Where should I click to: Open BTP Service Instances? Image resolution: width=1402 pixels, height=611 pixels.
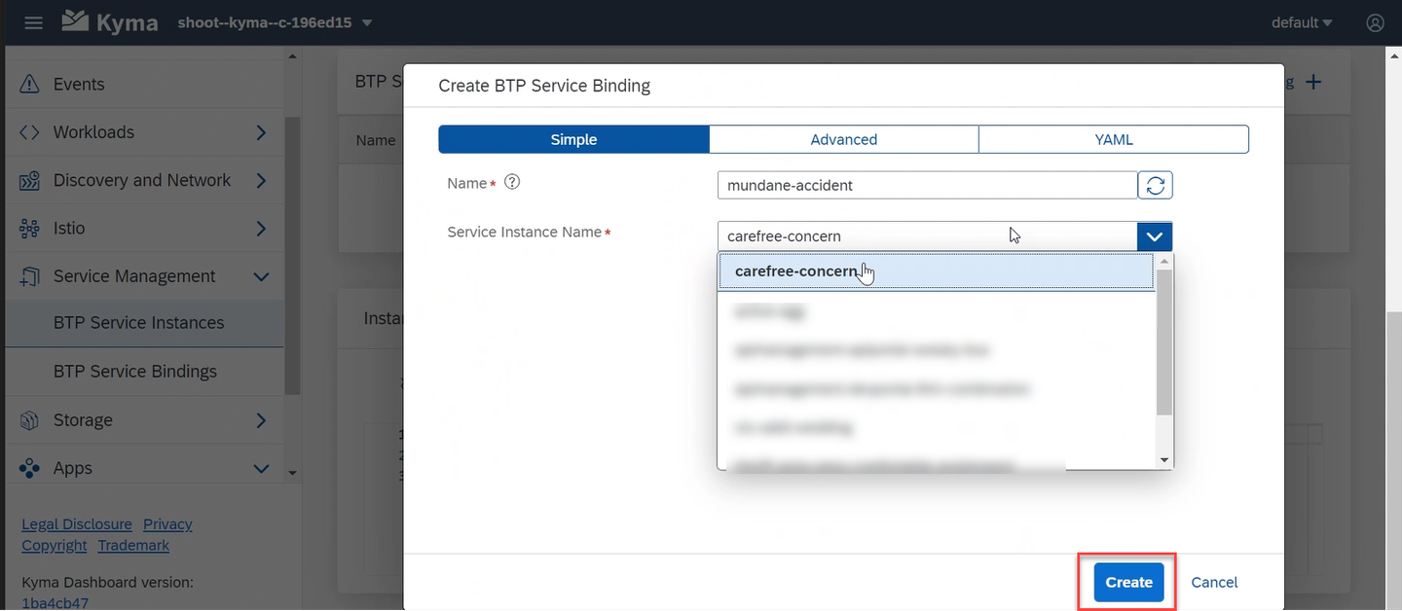(x=144, y=323)
